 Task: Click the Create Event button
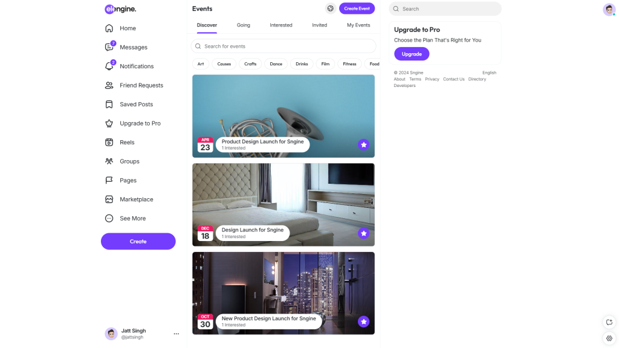357,8
